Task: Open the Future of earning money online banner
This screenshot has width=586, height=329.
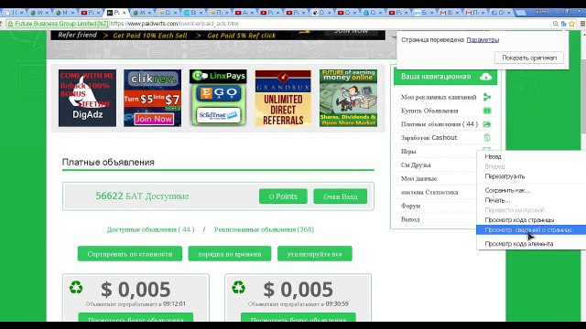Action: pyautogui.click(x=348, y=98)
